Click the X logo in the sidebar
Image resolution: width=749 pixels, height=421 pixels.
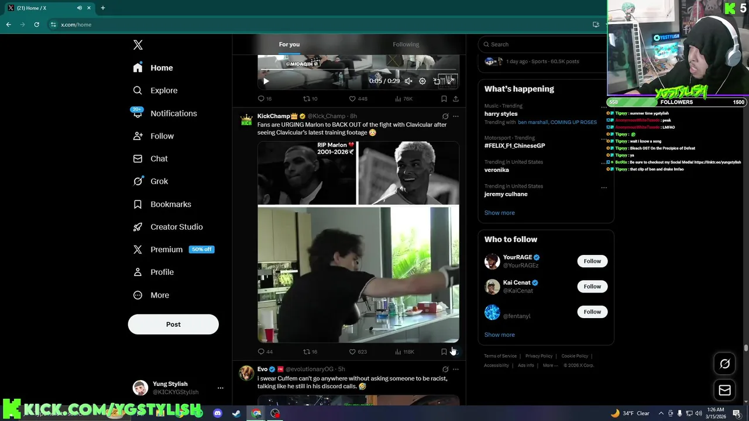tap(138, 45)
